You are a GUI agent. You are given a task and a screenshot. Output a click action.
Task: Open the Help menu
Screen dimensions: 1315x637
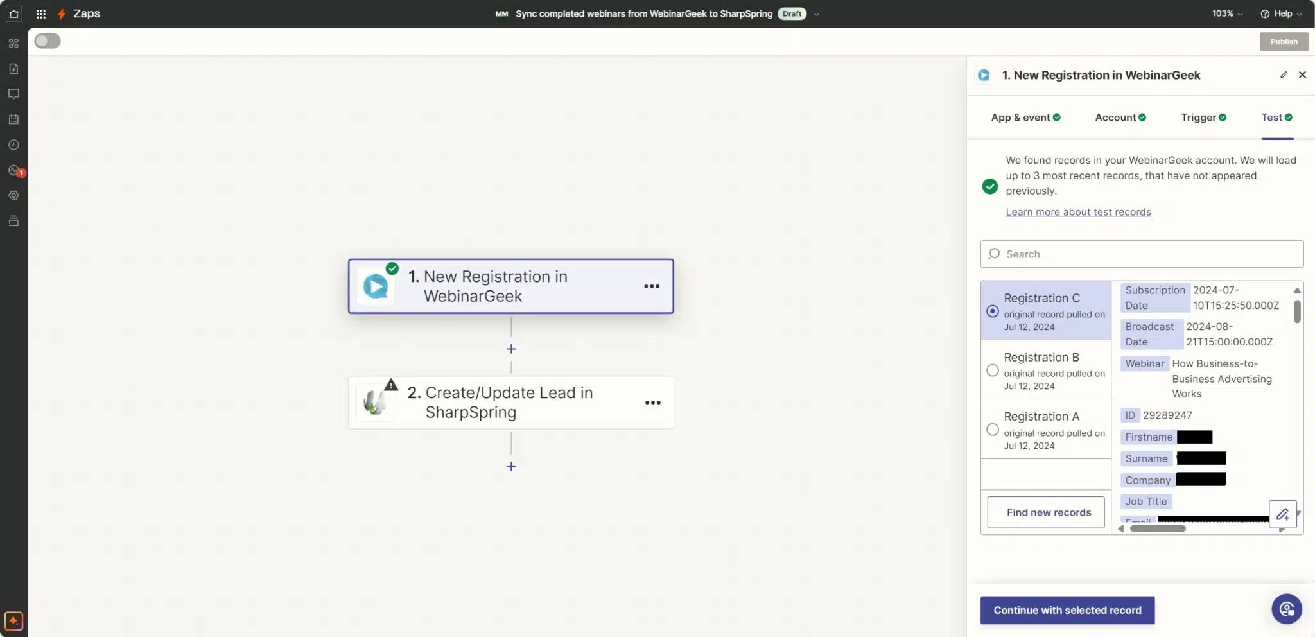1281,13
